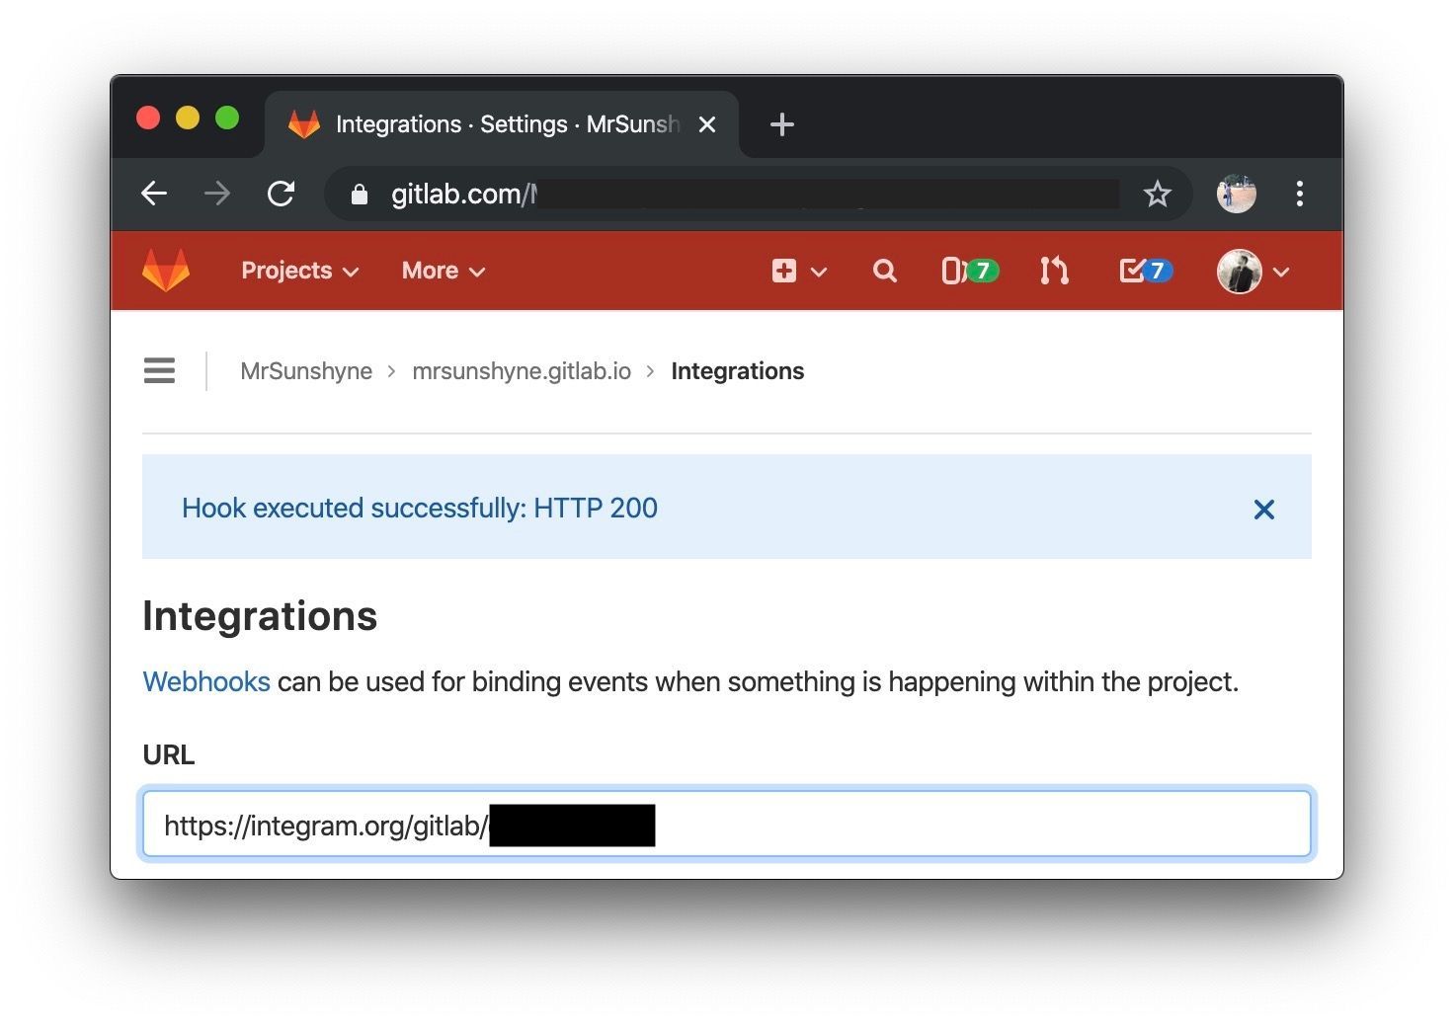Open the plus new-item dropdown
Image resolution: width=1454 pixels, height=1025 pixels.
(x=798, y=271)
